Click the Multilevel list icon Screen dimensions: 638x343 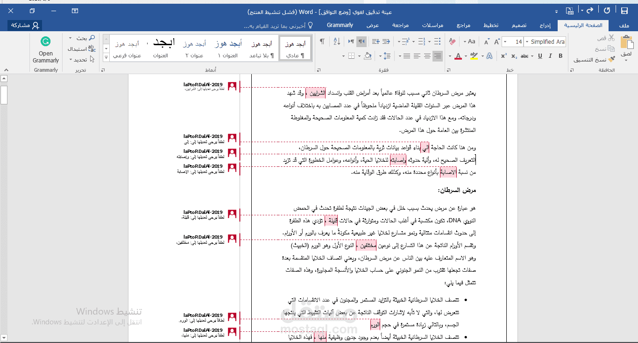(405, 41)
